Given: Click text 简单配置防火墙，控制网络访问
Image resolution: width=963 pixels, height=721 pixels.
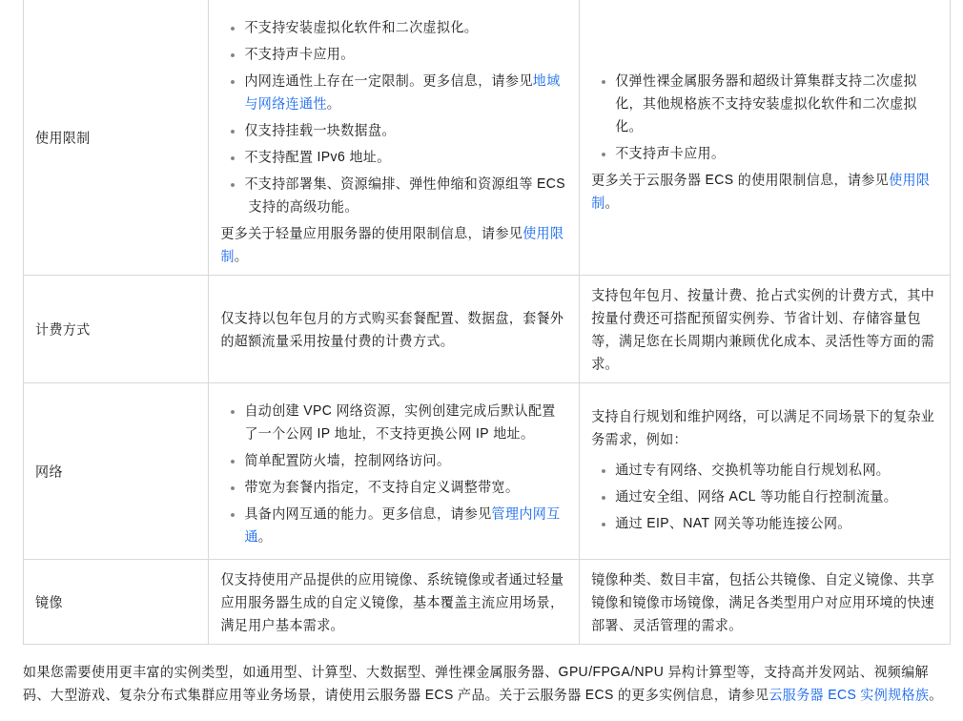Looking at the screenshot, I should (x=344, y=461).
